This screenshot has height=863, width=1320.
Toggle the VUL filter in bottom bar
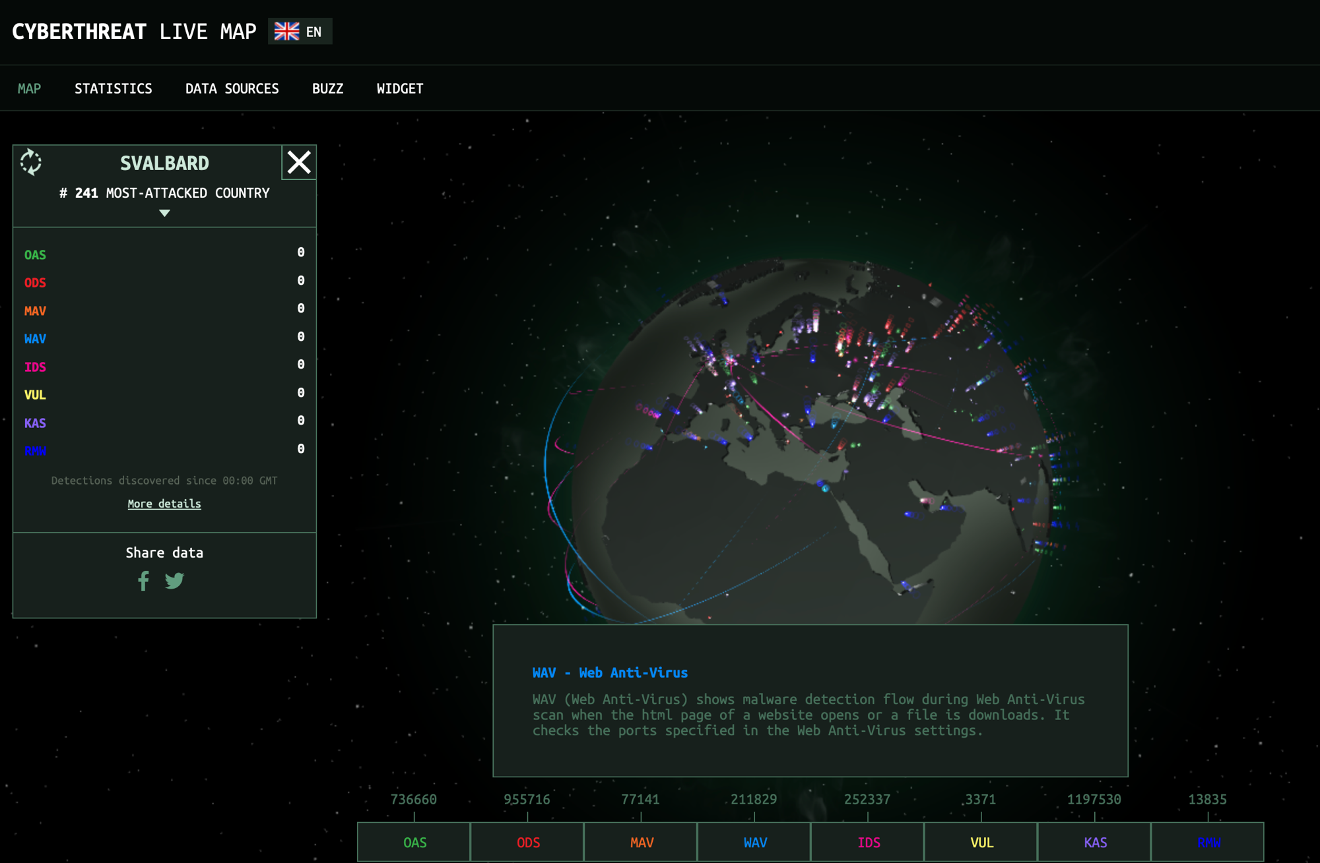point(981,842)
